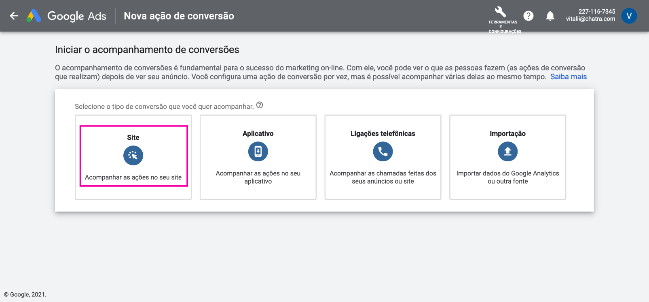Click the Google Ads logo
The width and height of the screenshot is (649, 302).
click(x=66, y=16)
